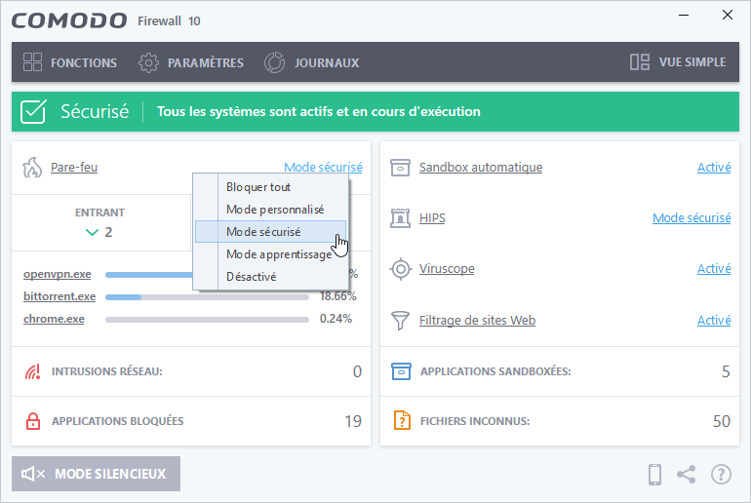Click the network intrusions signal icon
The image size is (751, 503).
tap(32, 371)
